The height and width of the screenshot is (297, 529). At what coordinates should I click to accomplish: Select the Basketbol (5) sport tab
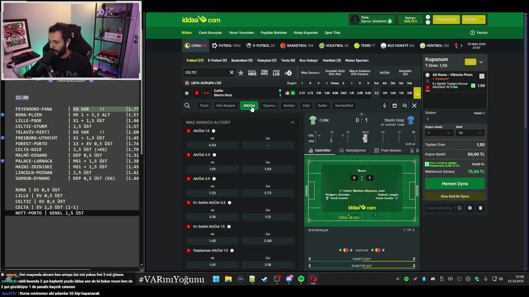[242, 61]
